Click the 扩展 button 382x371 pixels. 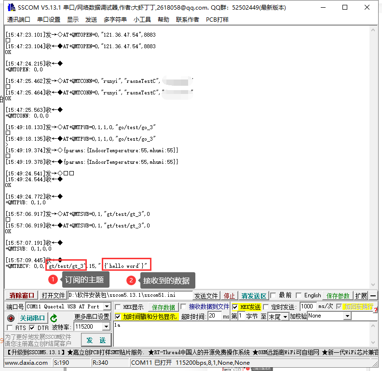[x=361, y=296]
